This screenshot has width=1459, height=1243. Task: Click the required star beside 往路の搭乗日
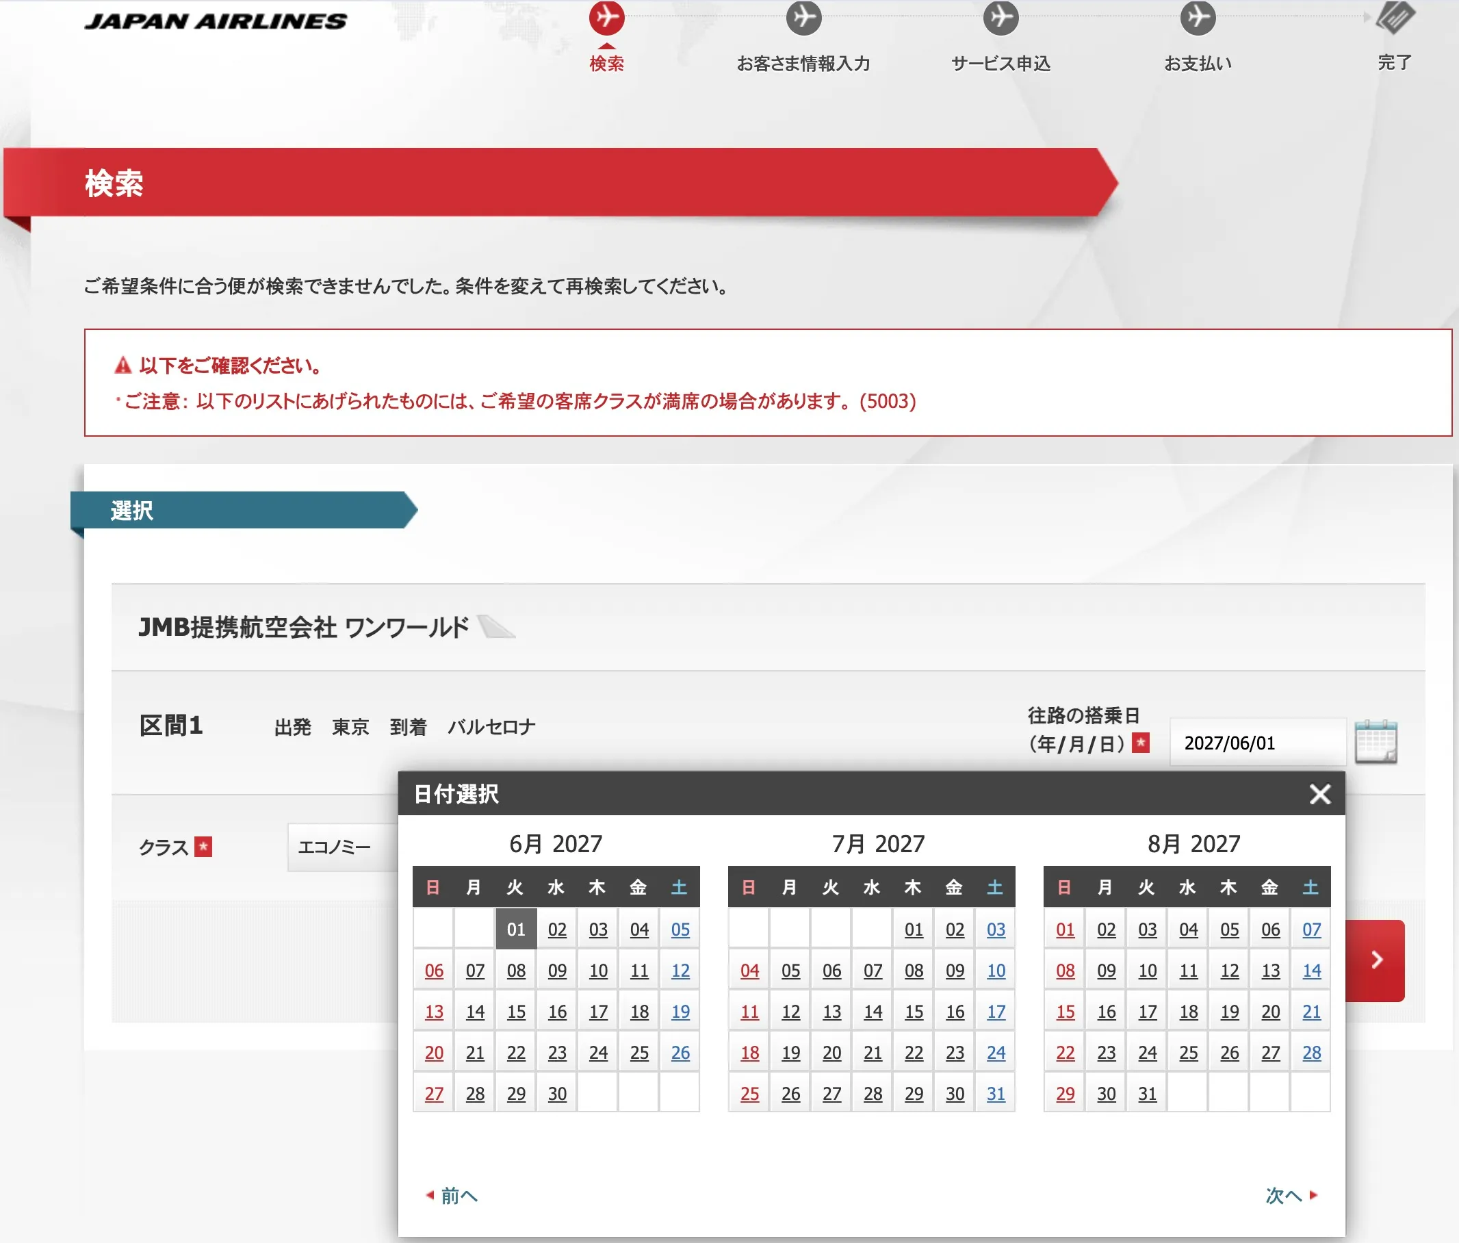tap(1141, 742)
